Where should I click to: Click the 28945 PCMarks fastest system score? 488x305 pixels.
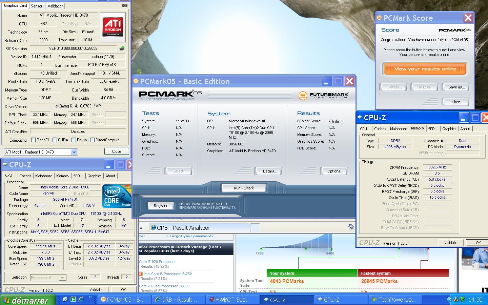pos(379,281)
